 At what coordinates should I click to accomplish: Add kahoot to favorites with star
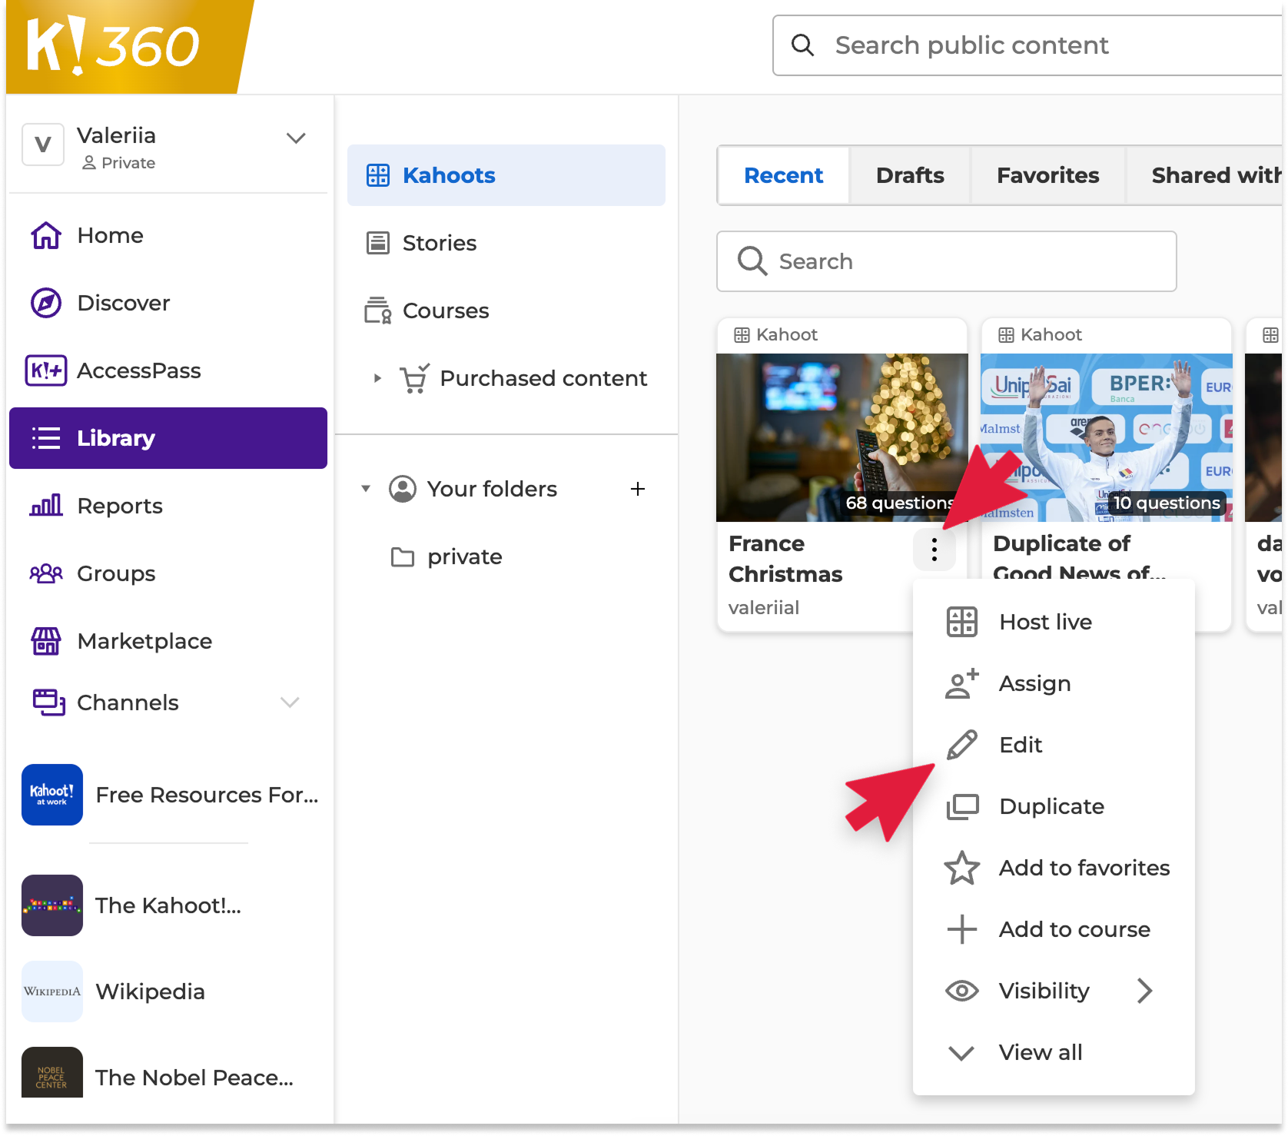tap(961, 868)
